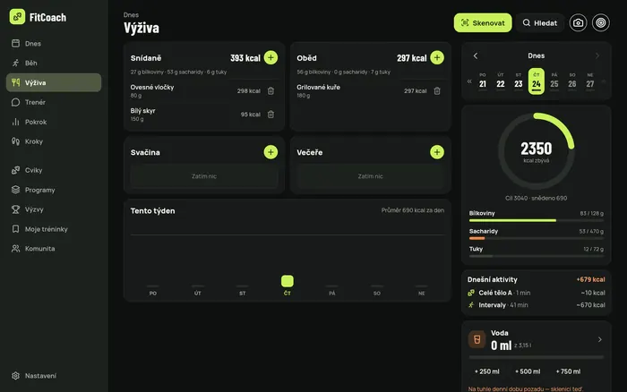
Task: Open the Hledat search button
Action: click(540, 22)
